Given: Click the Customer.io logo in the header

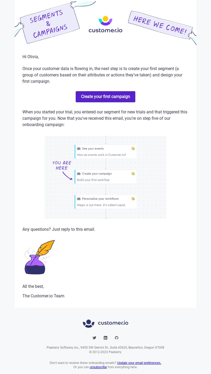Looking at the screenshot, I should click(x=105, y=25).
